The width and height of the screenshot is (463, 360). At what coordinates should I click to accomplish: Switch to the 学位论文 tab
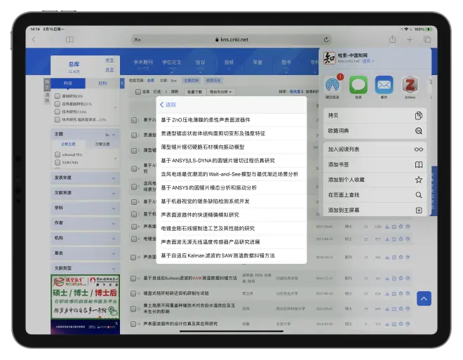[172, 62]
